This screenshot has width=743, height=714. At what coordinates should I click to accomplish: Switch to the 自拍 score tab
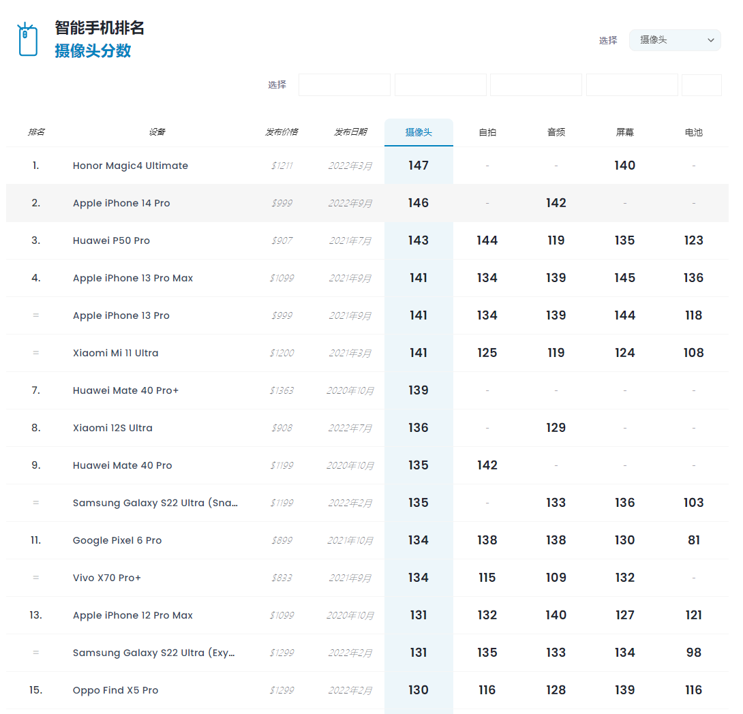coord(487,133)
